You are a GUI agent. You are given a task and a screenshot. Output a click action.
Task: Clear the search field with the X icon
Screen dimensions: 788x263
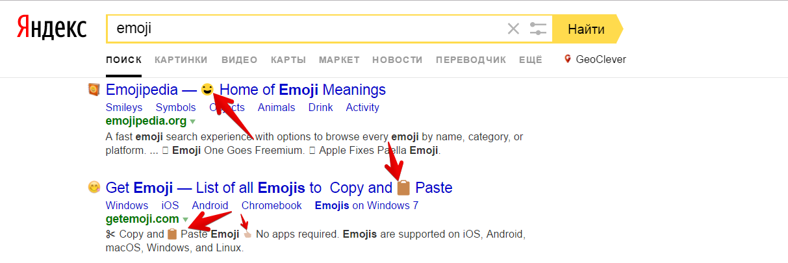click(513, 29)
